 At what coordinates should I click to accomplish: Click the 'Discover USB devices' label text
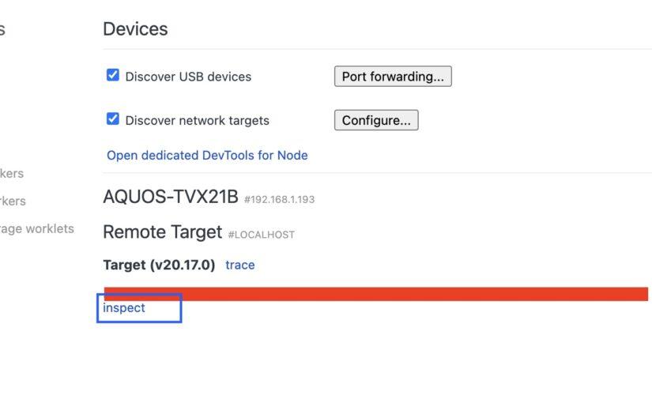pyautogui.click(x=188, y=77)
